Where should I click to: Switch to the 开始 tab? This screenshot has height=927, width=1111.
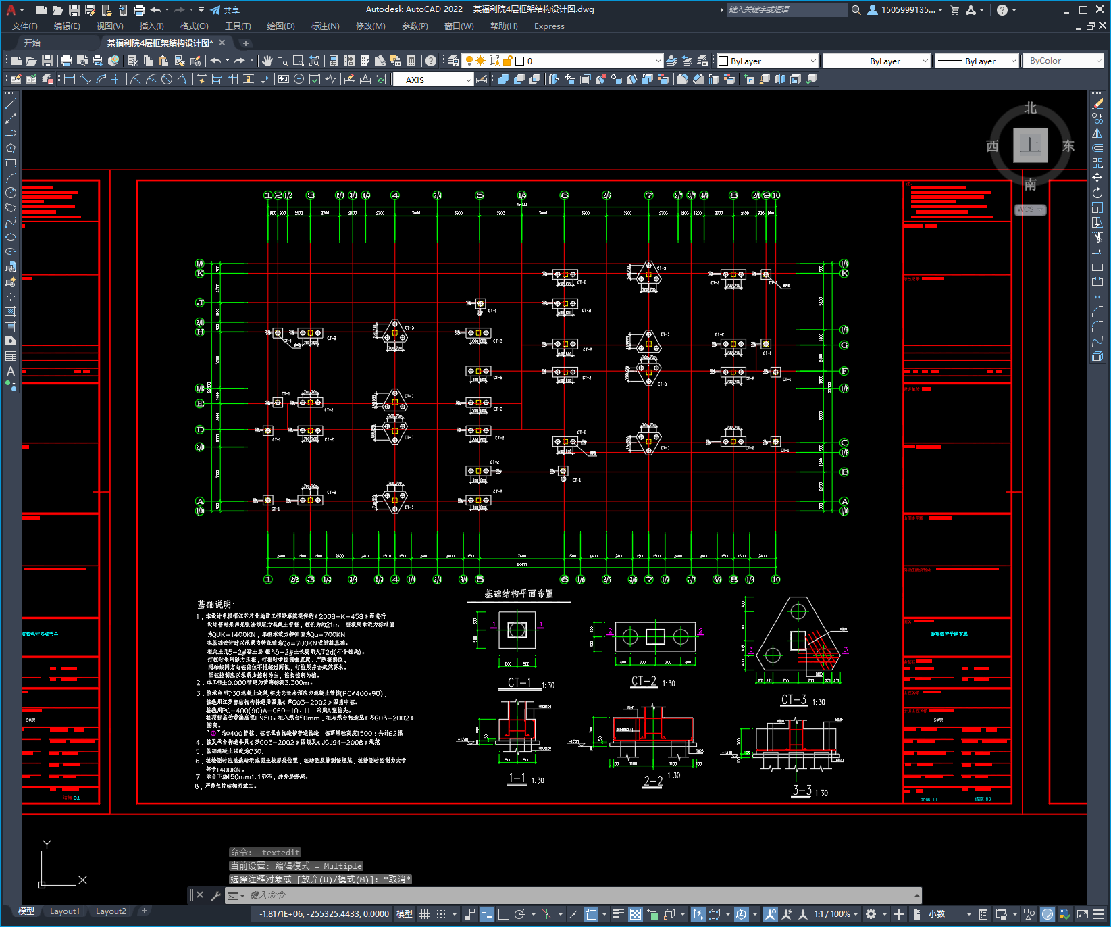(32, 43)
